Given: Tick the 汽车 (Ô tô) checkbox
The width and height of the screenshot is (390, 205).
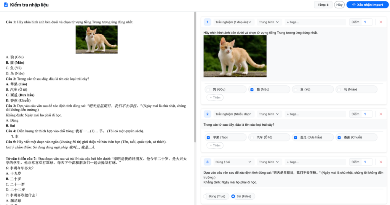Looking at the screenshot, I should click(252, 137).
